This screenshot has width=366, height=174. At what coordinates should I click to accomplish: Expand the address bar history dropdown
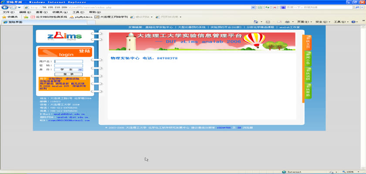click(253, 7)
